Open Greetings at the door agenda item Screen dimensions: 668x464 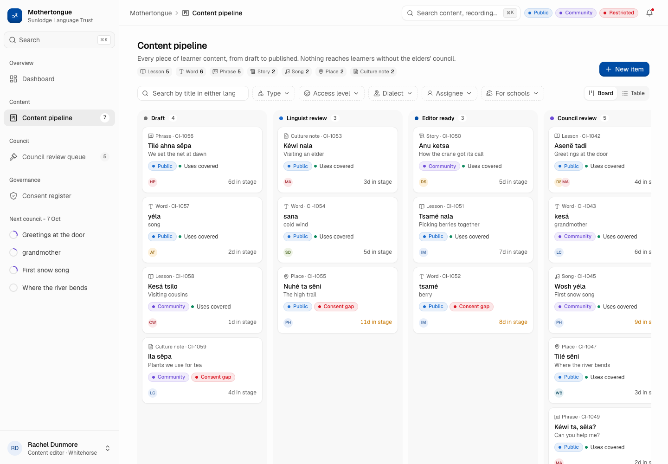pos(59,235)
